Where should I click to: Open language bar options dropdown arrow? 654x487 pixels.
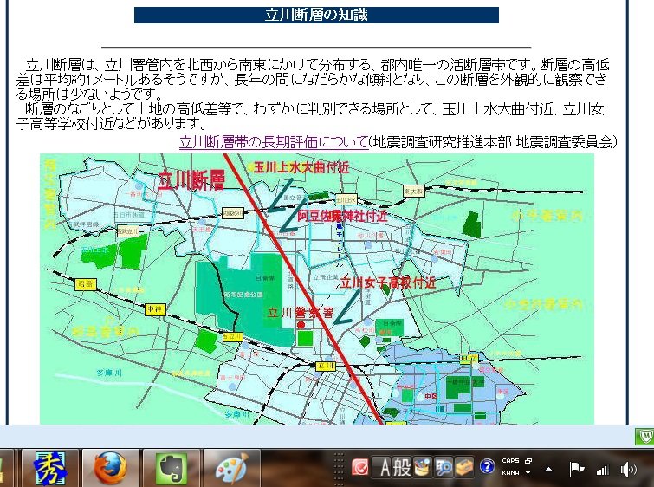click(x=528, y=473)
